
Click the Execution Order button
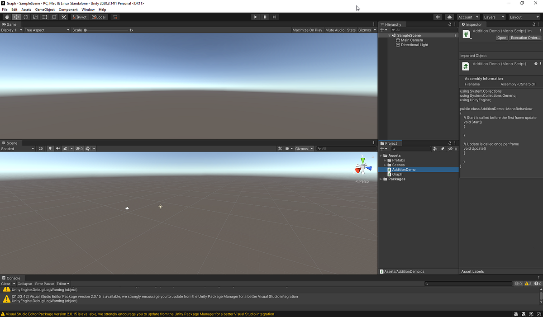[x=524, y=38]
